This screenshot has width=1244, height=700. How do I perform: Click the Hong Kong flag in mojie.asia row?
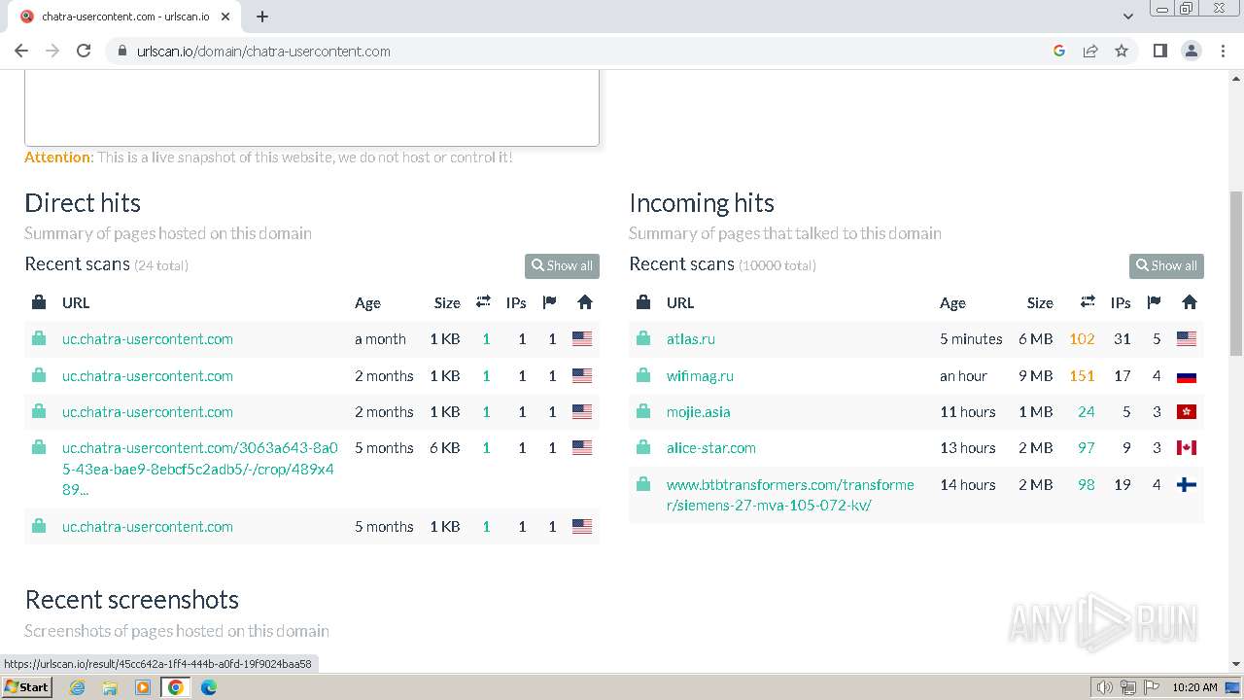(x=1187, y=412)
